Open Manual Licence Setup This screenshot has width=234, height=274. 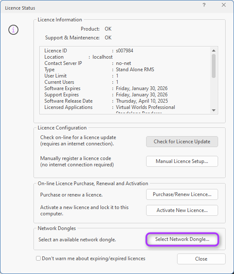(x=182, y=161)
